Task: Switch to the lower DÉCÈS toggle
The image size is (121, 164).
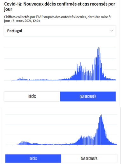Action: click(x=33, y=159)
